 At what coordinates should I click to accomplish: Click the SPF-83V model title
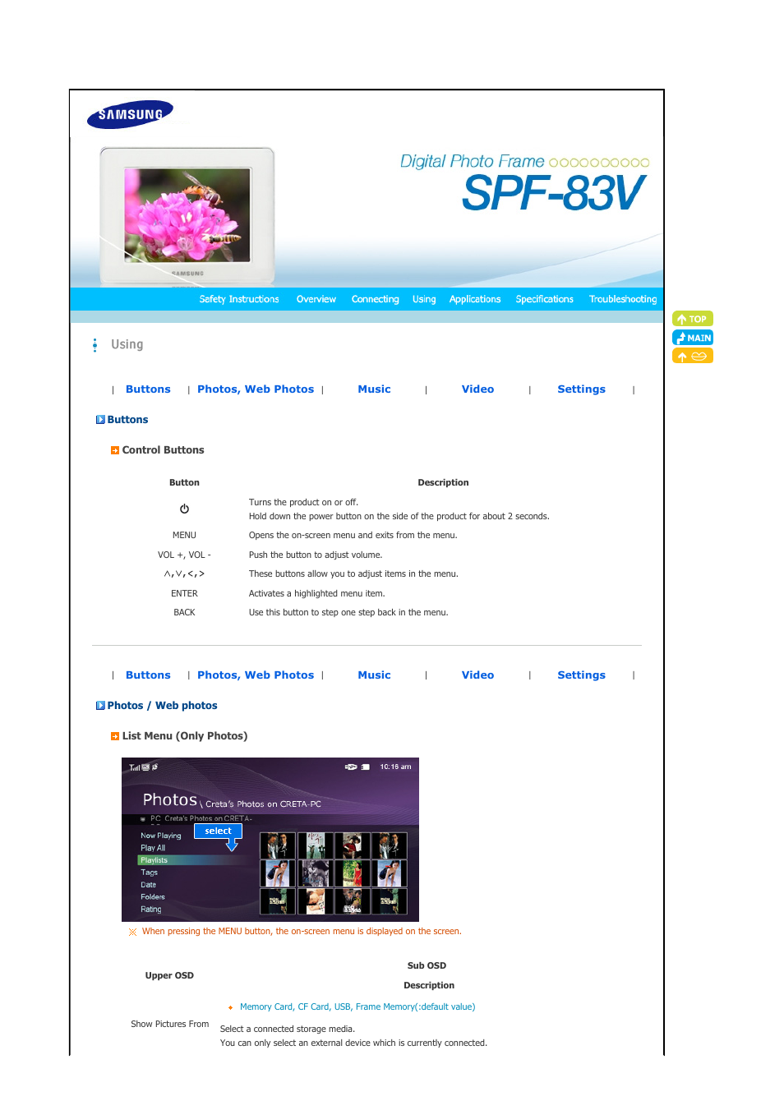click(553, 194)
